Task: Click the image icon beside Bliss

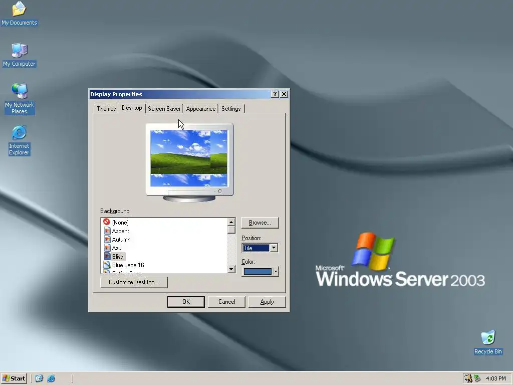Action: pyautogui.click(x=107, y=256)
